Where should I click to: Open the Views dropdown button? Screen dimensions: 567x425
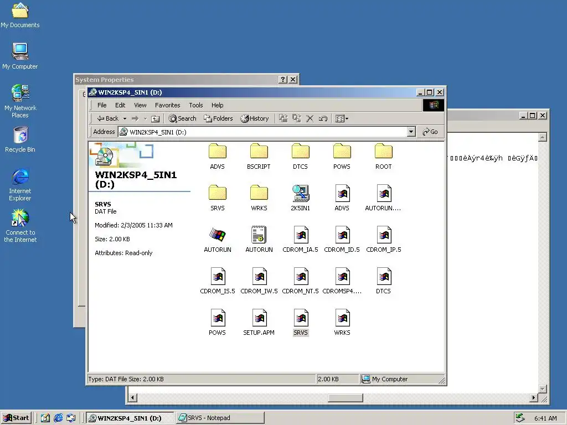(x=342, y=118)
